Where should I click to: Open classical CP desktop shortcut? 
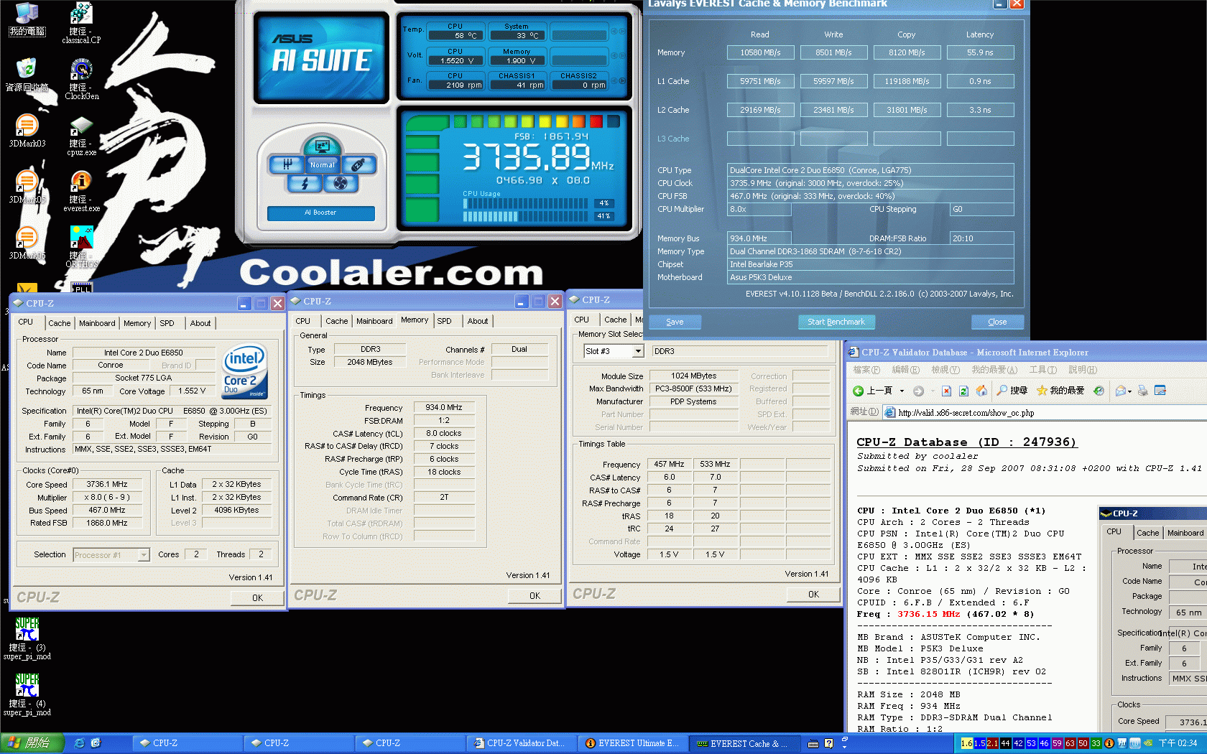pyautogui.click(x=82, y=24)
